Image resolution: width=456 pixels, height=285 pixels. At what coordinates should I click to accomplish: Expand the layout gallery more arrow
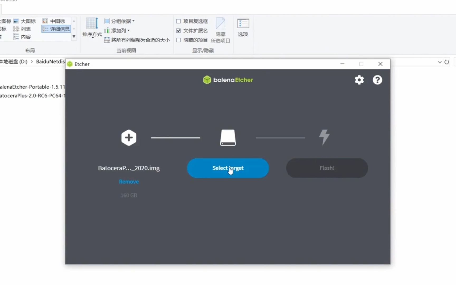[x=74, y=37]
